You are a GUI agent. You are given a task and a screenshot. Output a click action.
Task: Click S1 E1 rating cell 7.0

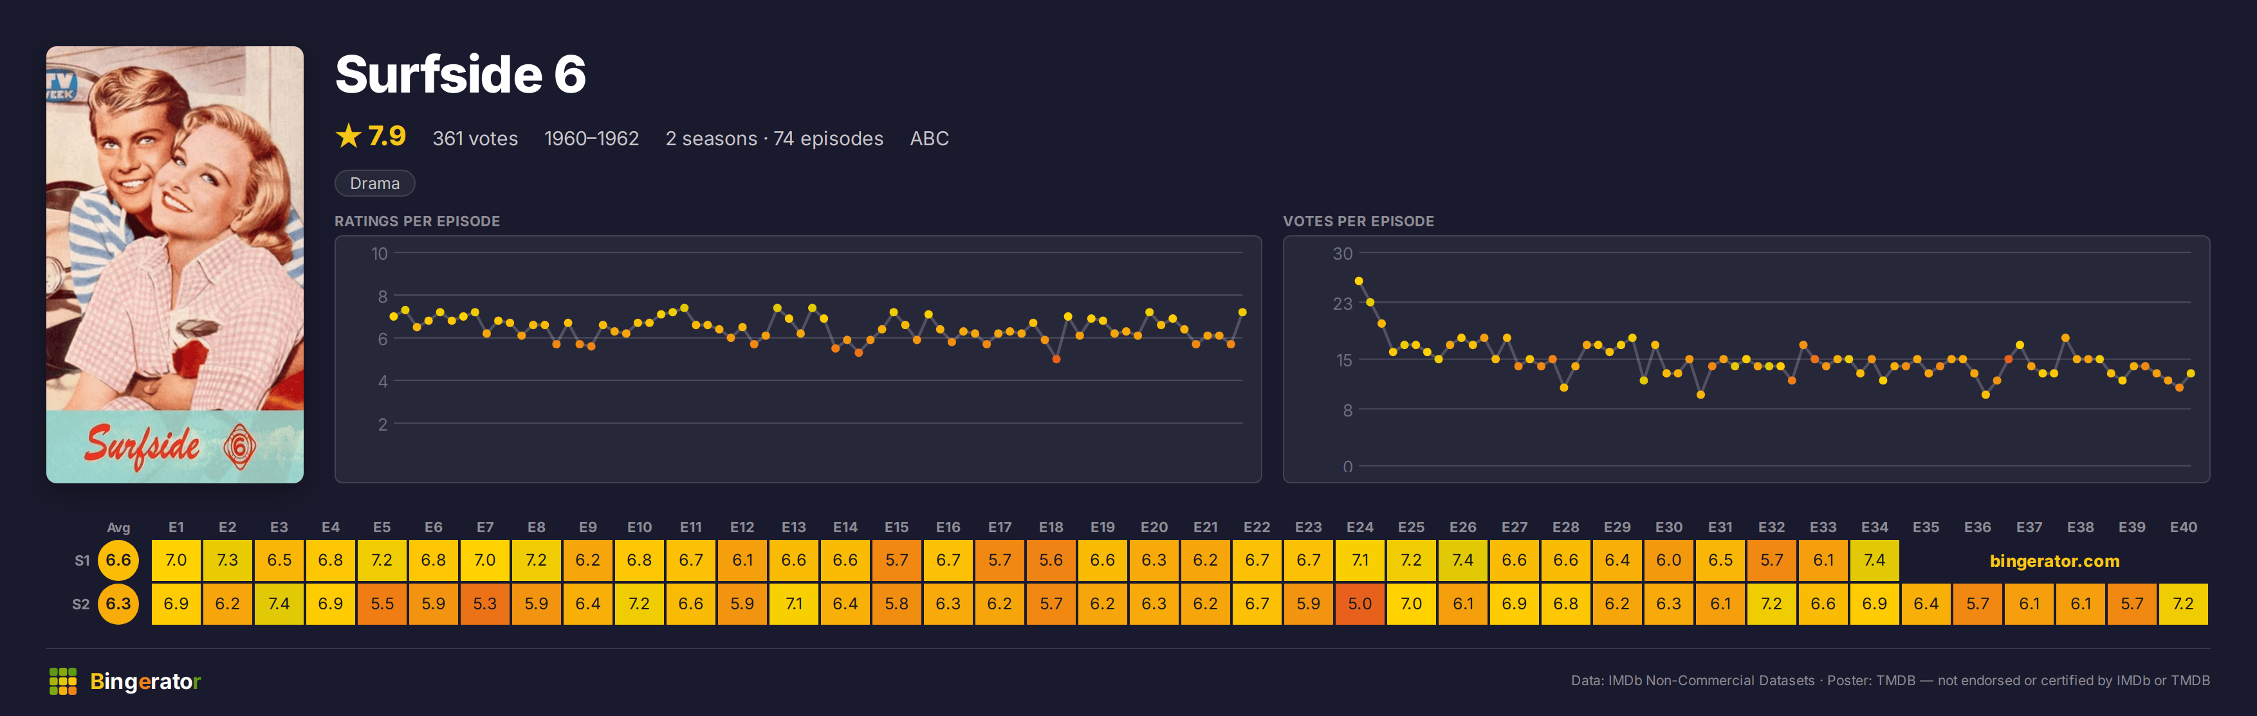tap(176, 560)
